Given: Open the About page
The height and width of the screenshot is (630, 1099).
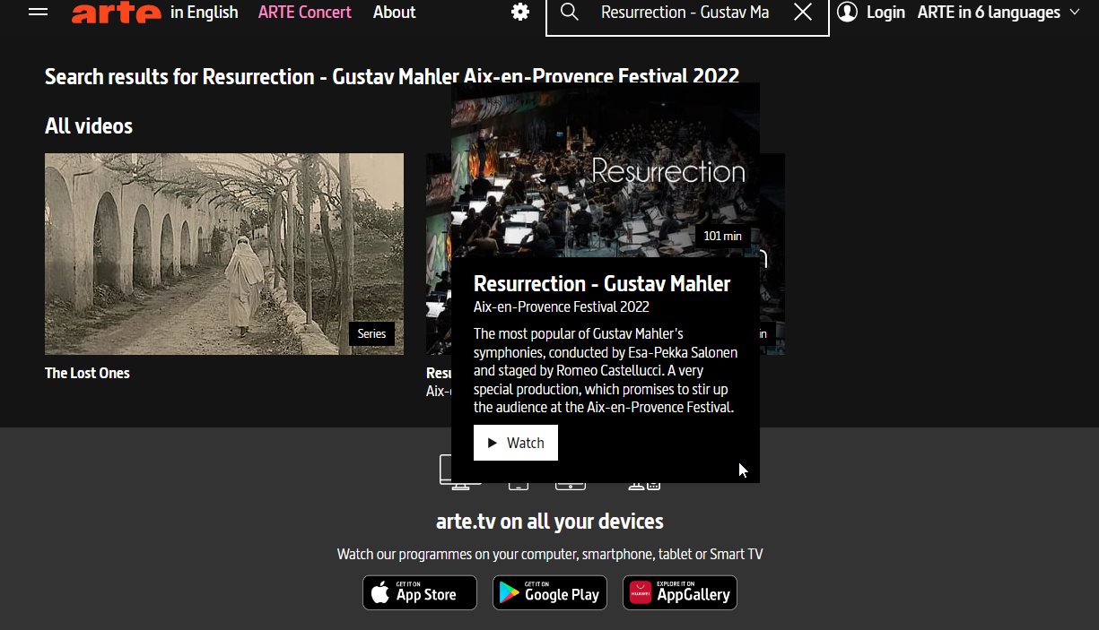Looking at the screenshot, I should [x=394, y=12].
